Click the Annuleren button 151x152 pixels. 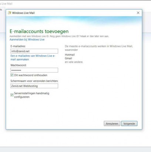coord(112,124)
